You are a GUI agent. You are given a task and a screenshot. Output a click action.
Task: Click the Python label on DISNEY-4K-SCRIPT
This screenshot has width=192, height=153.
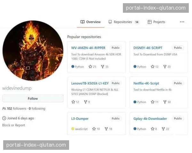(141, 67)
